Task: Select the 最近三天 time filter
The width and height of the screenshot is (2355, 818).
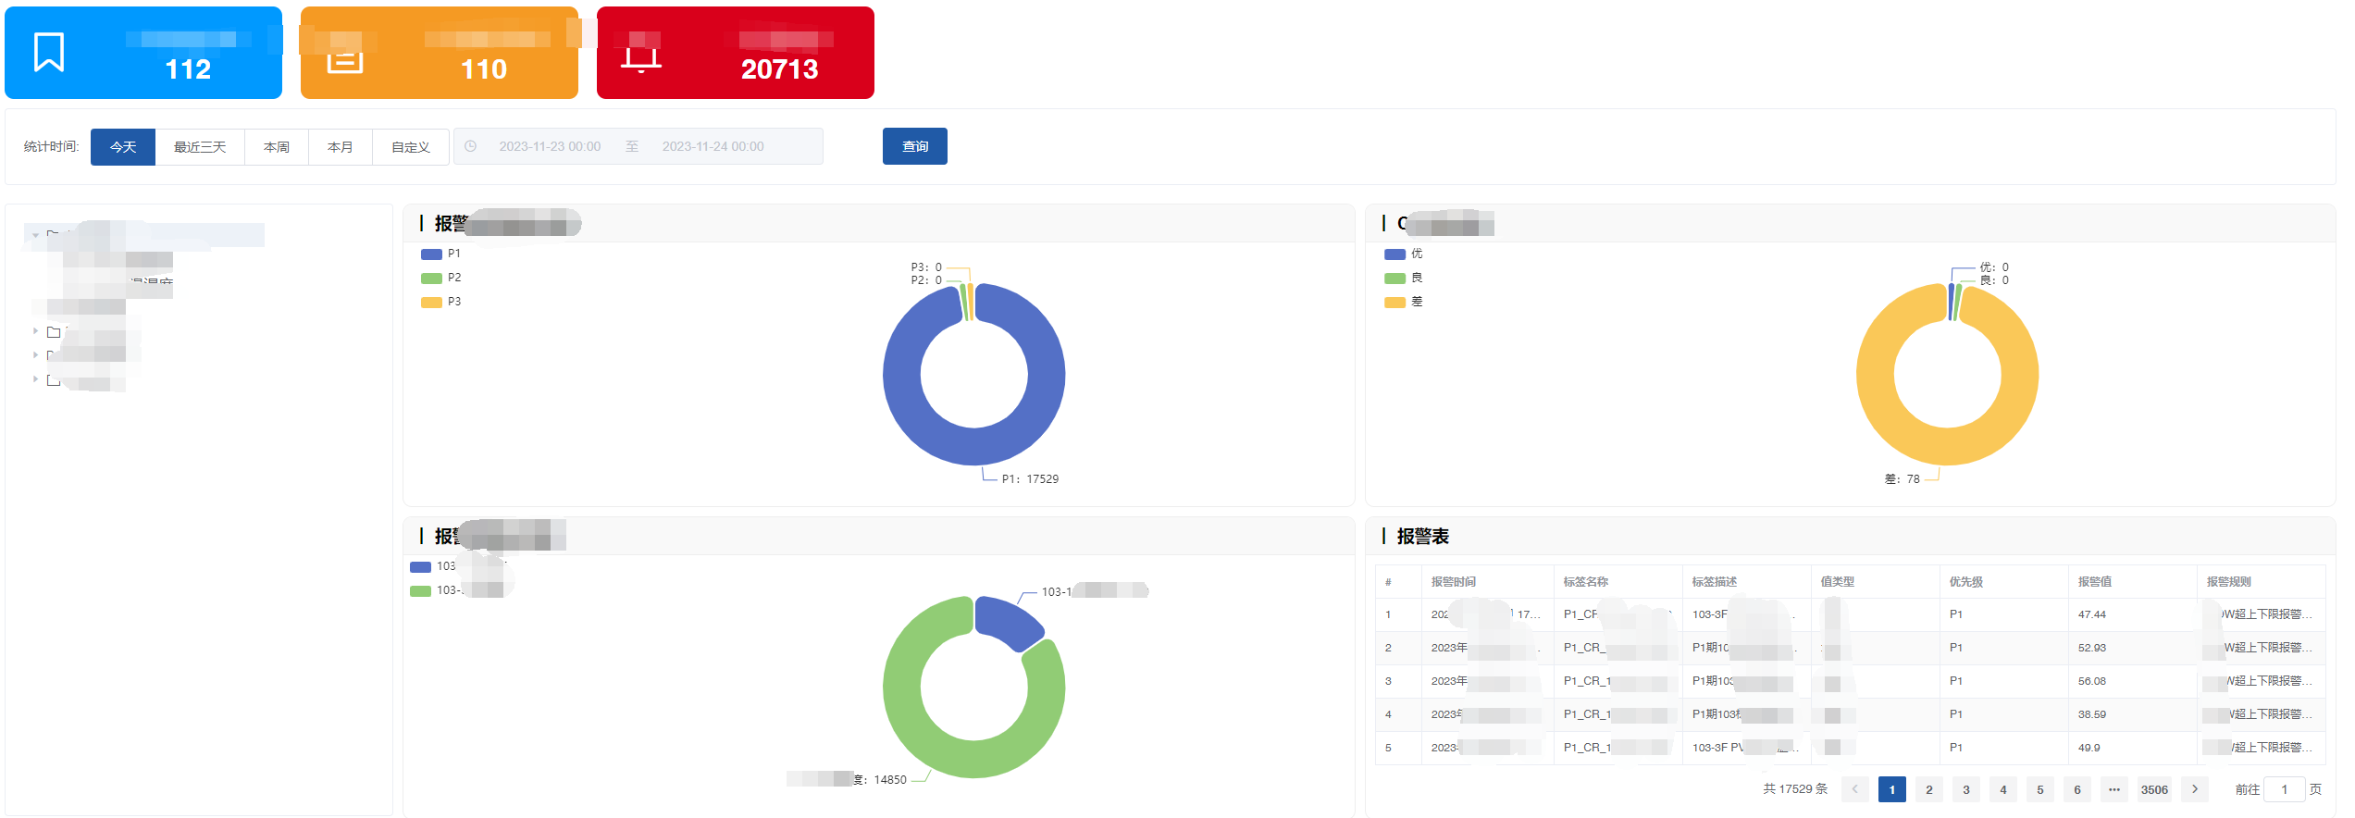Action: pyautogui.click(x=200, y=147)
